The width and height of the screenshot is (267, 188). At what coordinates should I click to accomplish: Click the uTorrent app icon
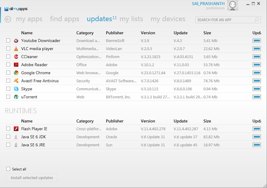(16, 97)
